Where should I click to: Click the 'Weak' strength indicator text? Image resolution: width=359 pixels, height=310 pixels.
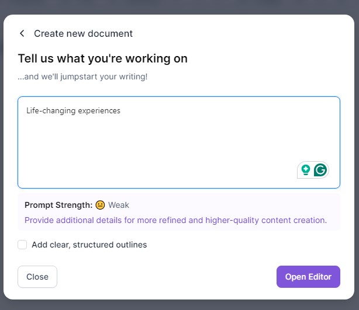click(119, 205)
